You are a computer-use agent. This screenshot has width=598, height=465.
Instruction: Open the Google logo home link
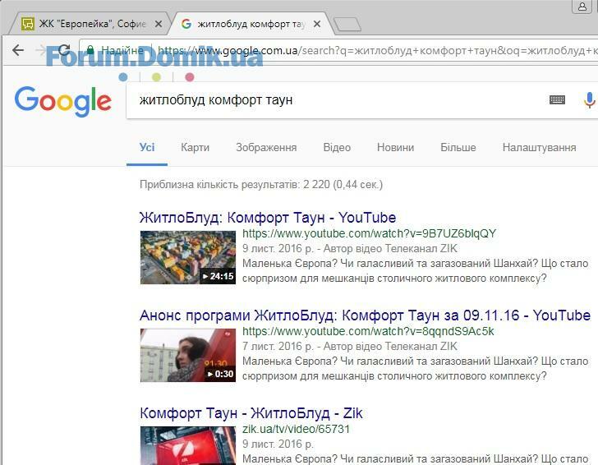click(63, 101)
